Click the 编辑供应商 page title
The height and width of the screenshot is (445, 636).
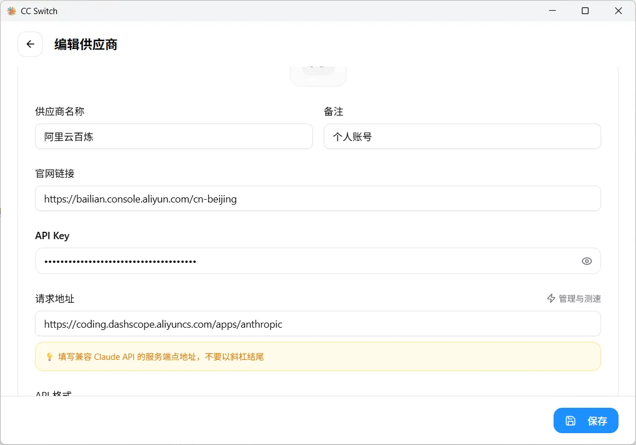click(86, 45)
